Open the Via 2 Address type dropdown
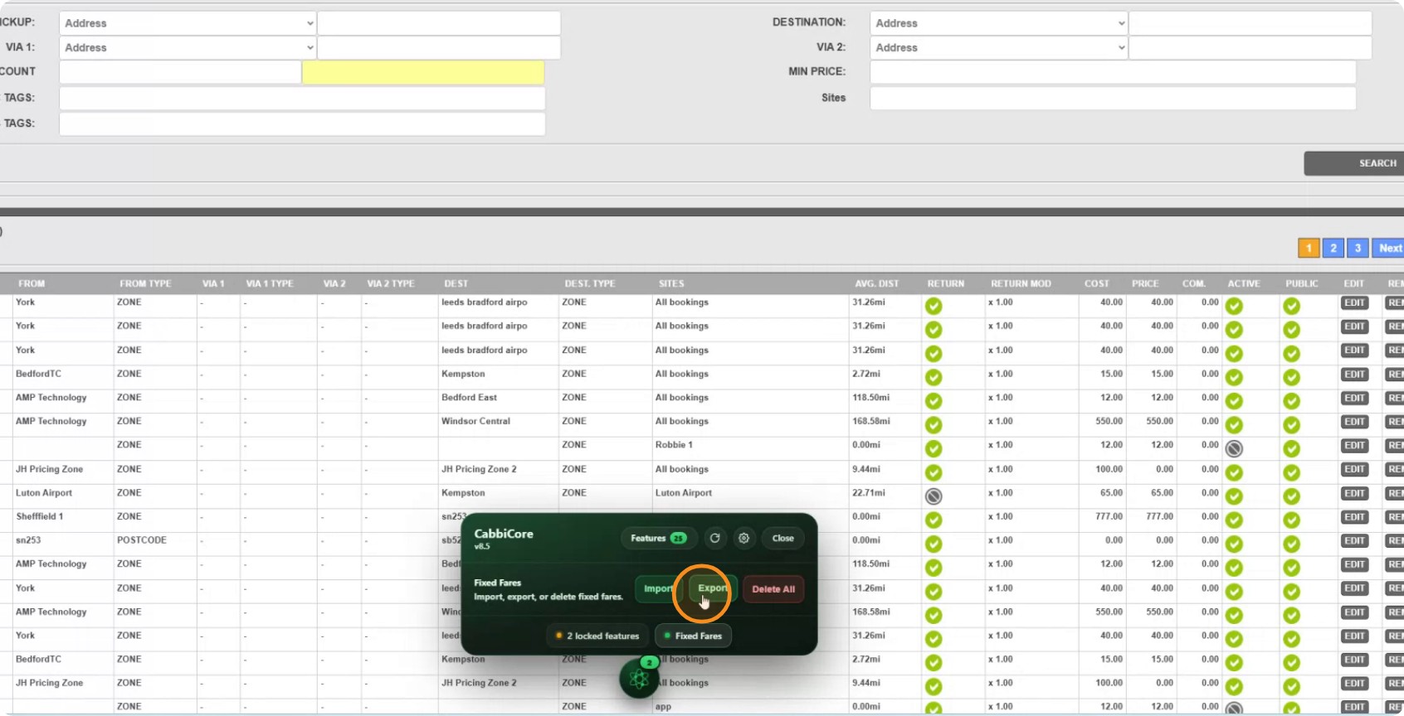1404x716 pixels. (998, 47)
